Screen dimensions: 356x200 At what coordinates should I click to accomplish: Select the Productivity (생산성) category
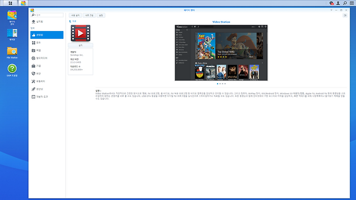[47, 89]
